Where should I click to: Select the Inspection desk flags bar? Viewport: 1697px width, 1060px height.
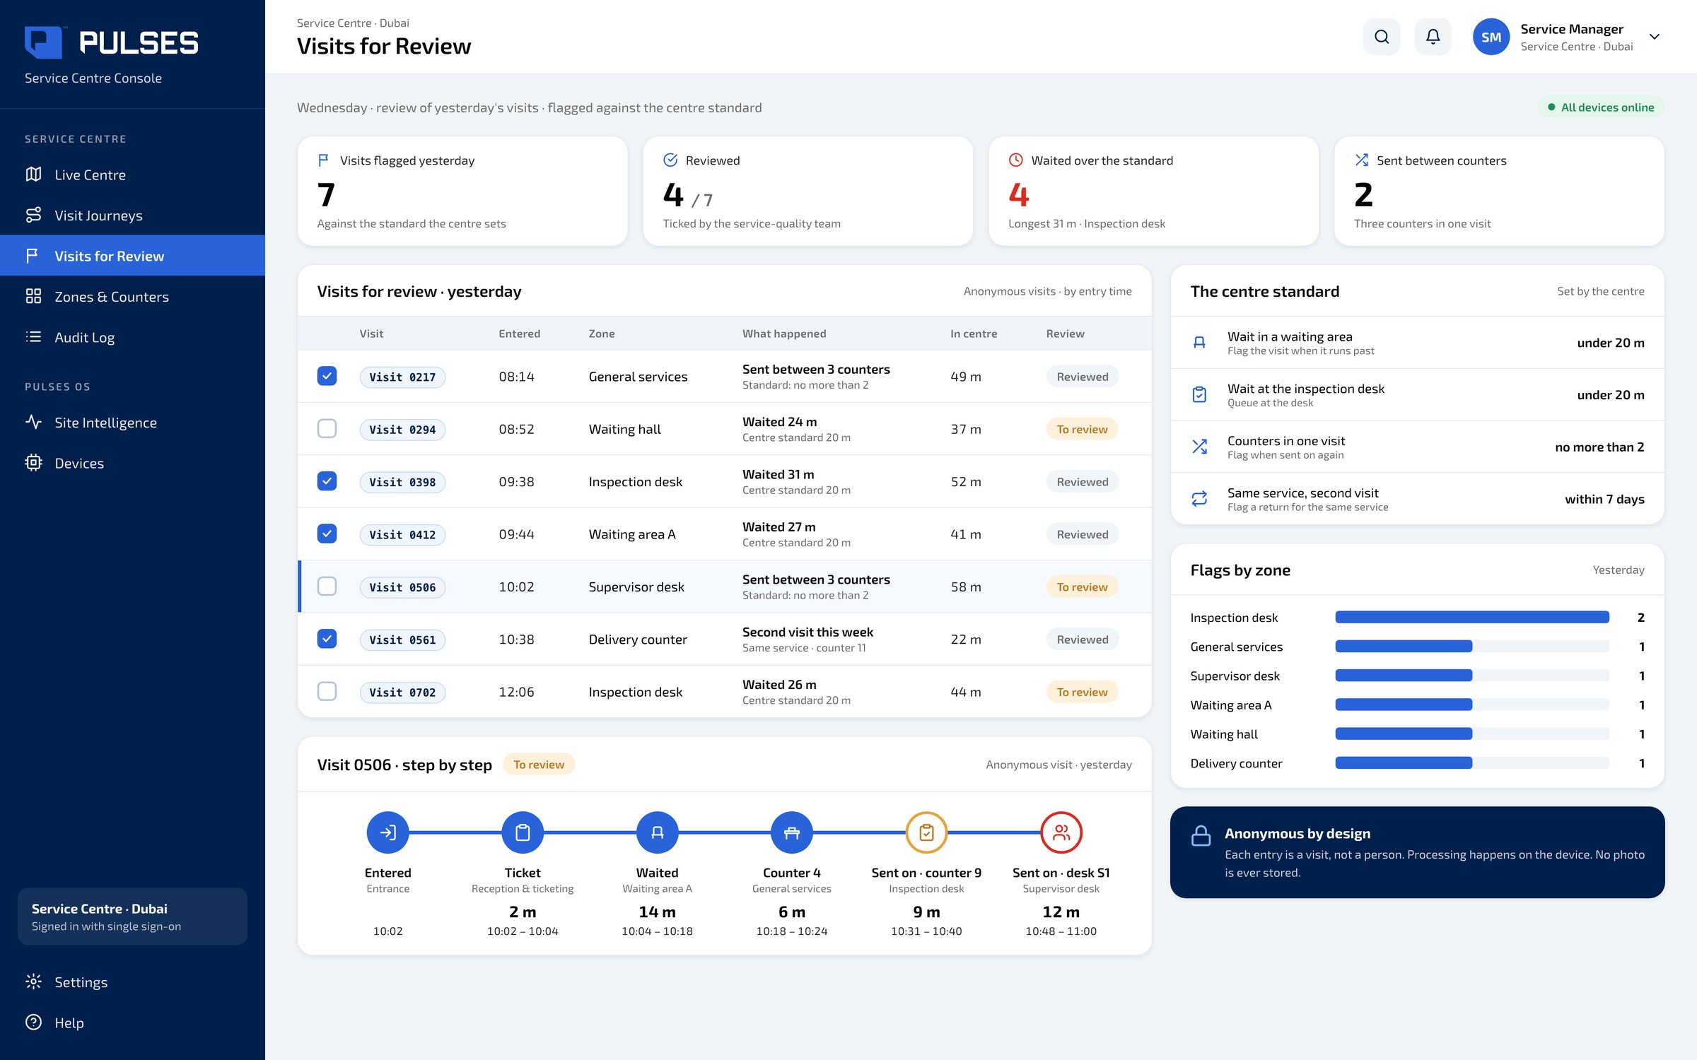(1472, 617)
